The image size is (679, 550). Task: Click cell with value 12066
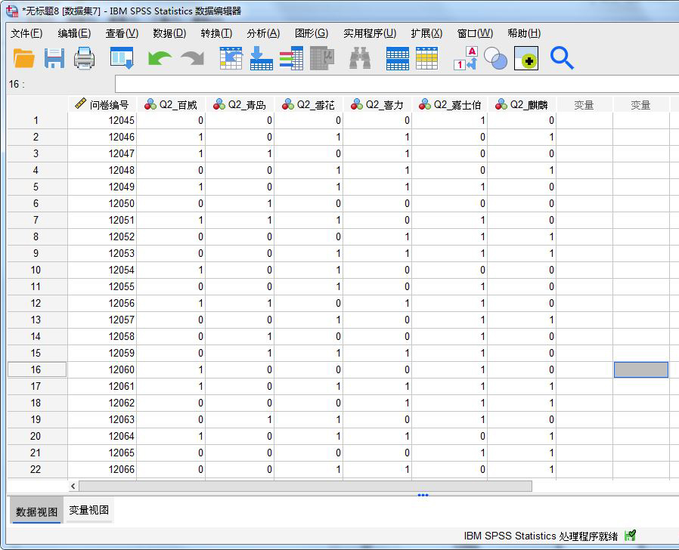point(102,469)
